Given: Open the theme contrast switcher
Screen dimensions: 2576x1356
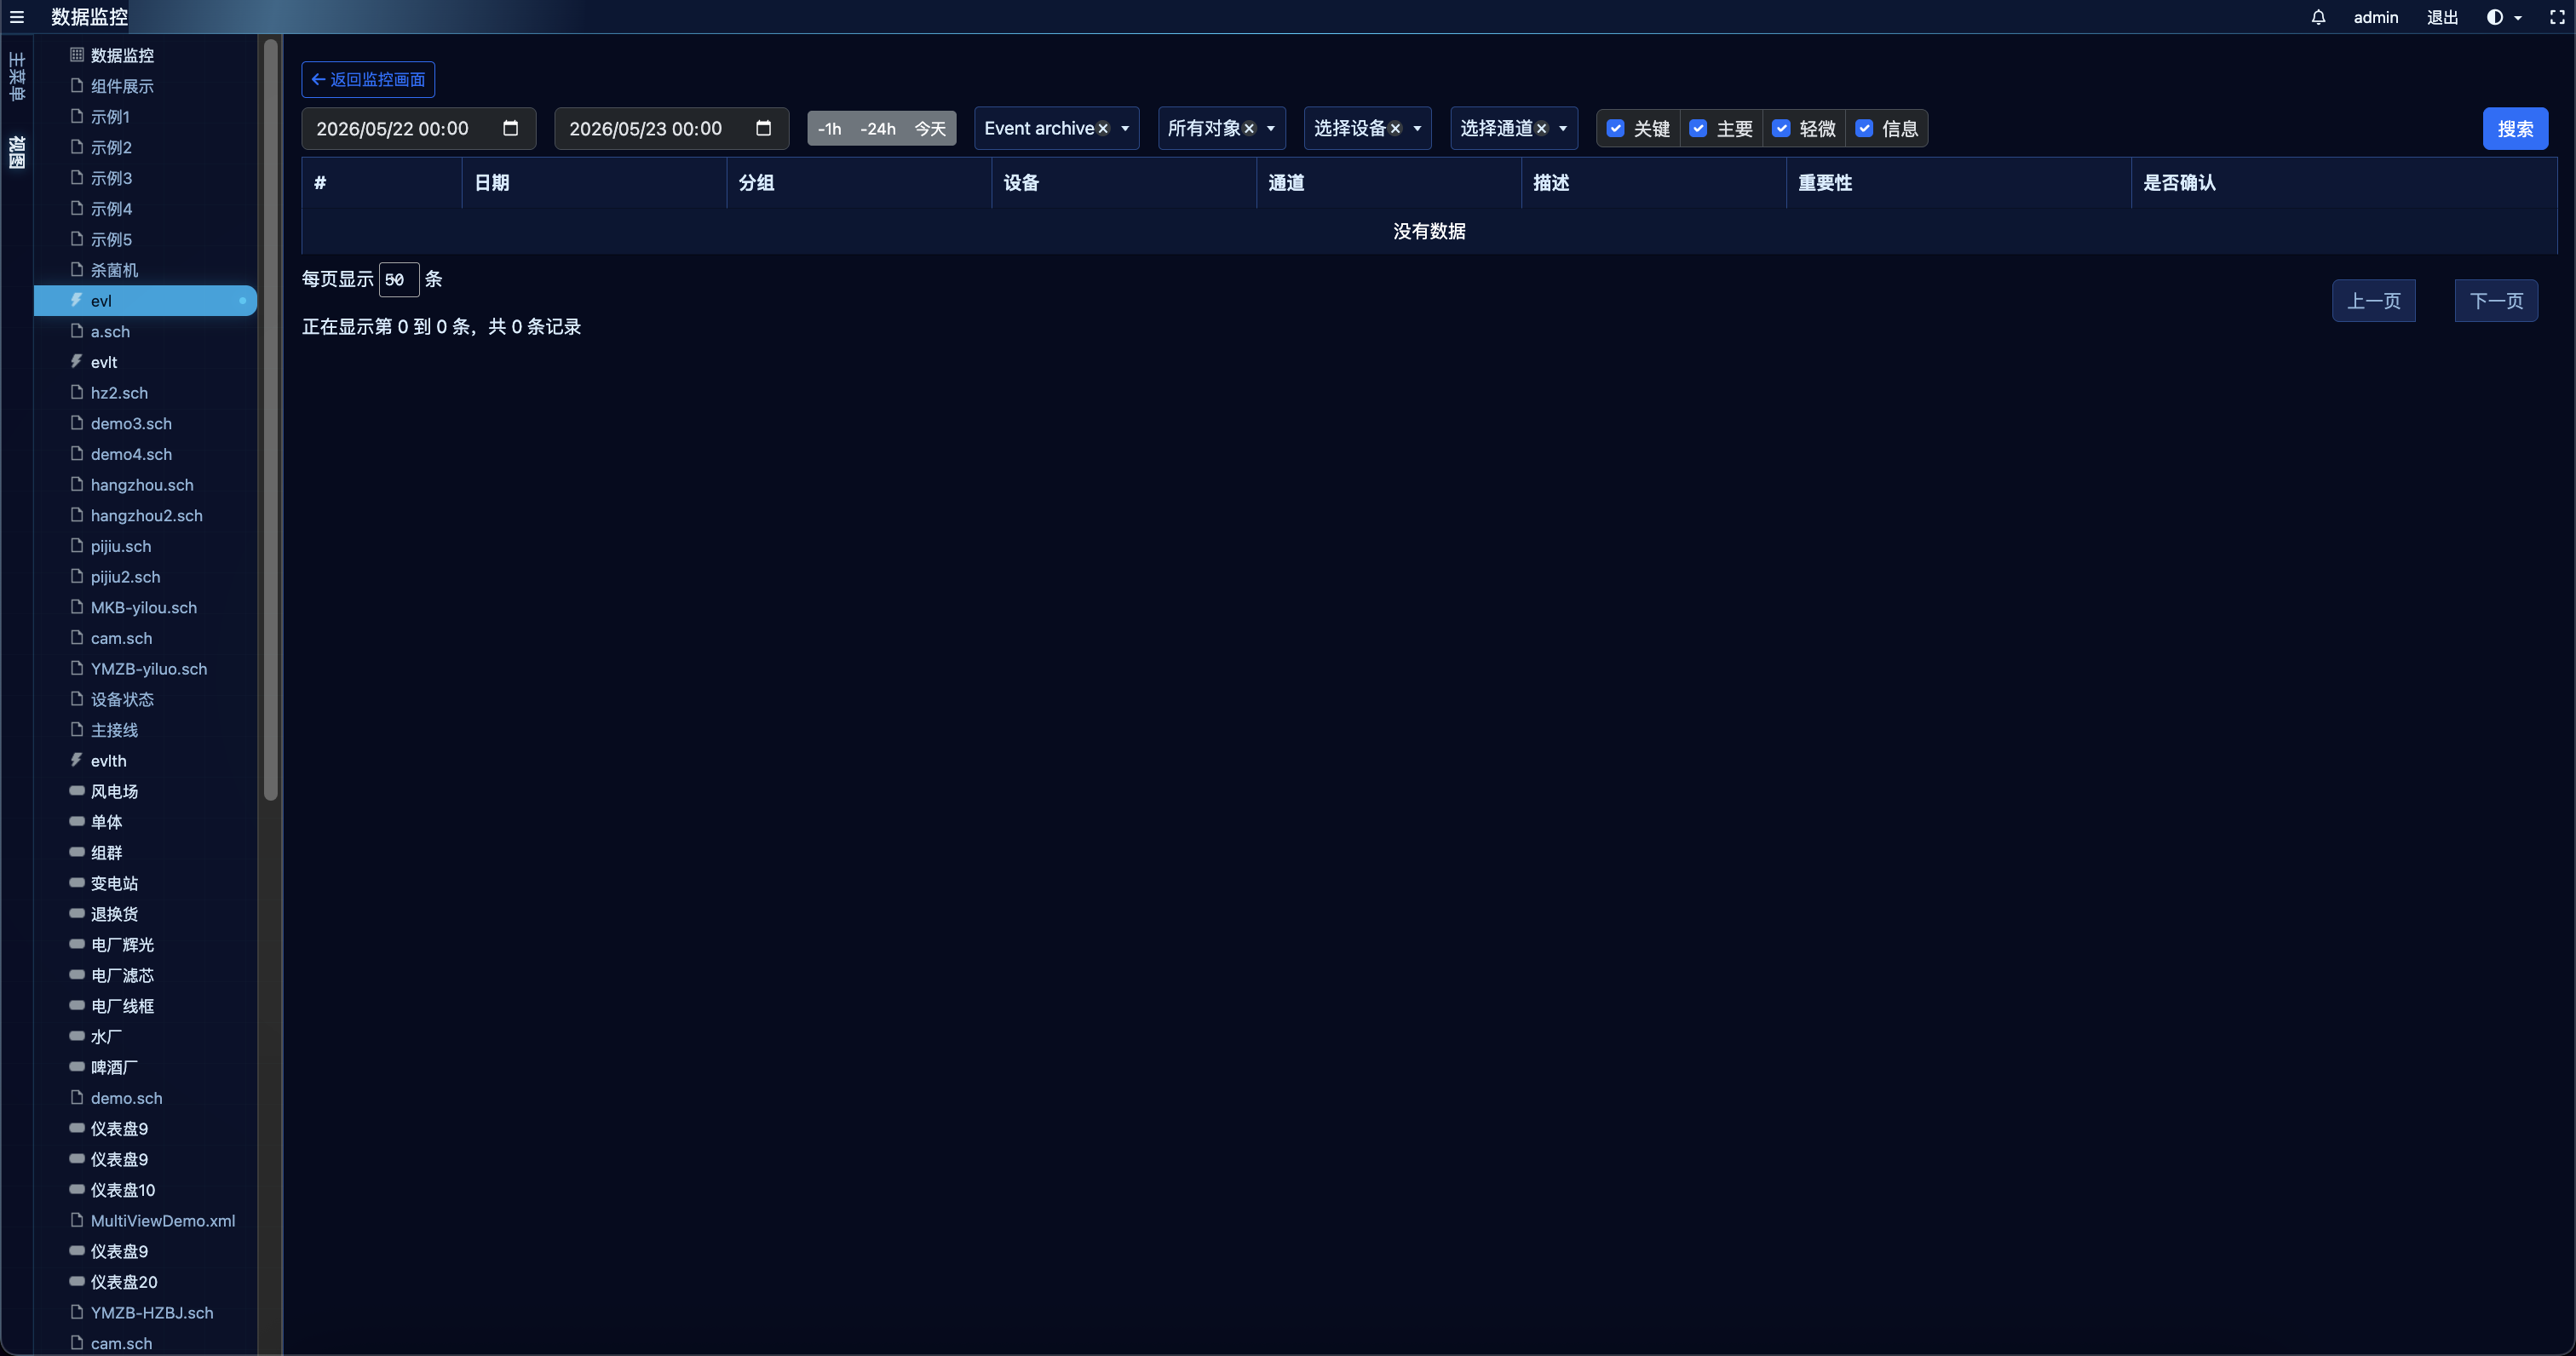Looking at the screenshot, I should click(x=2494, y=17).
